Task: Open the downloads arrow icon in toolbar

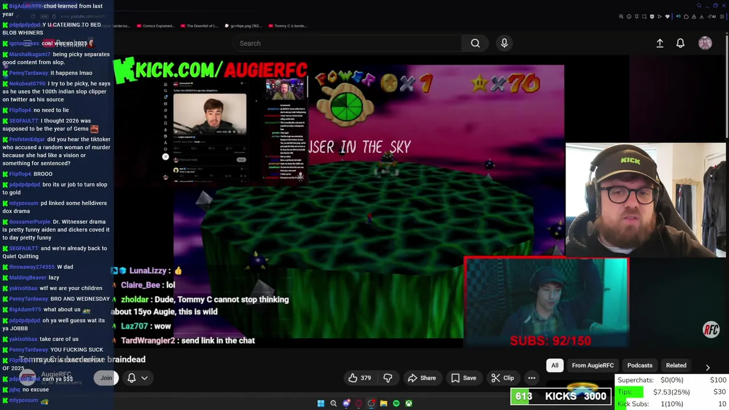Action: pos(702,17)
